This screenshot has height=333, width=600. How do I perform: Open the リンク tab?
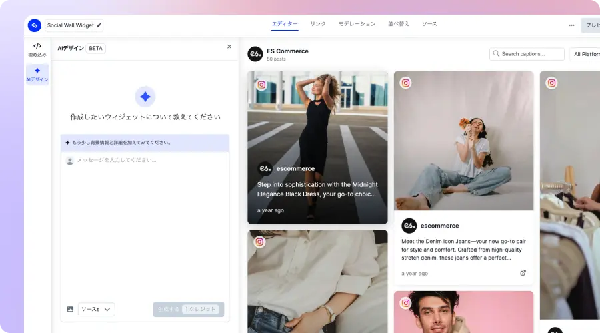point(318,24)
